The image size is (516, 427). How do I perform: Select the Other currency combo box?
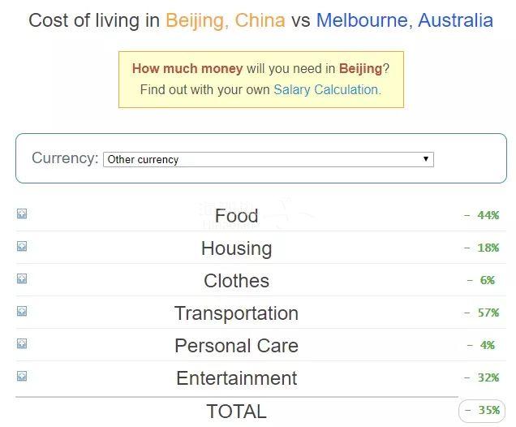[x=269, y=159]
